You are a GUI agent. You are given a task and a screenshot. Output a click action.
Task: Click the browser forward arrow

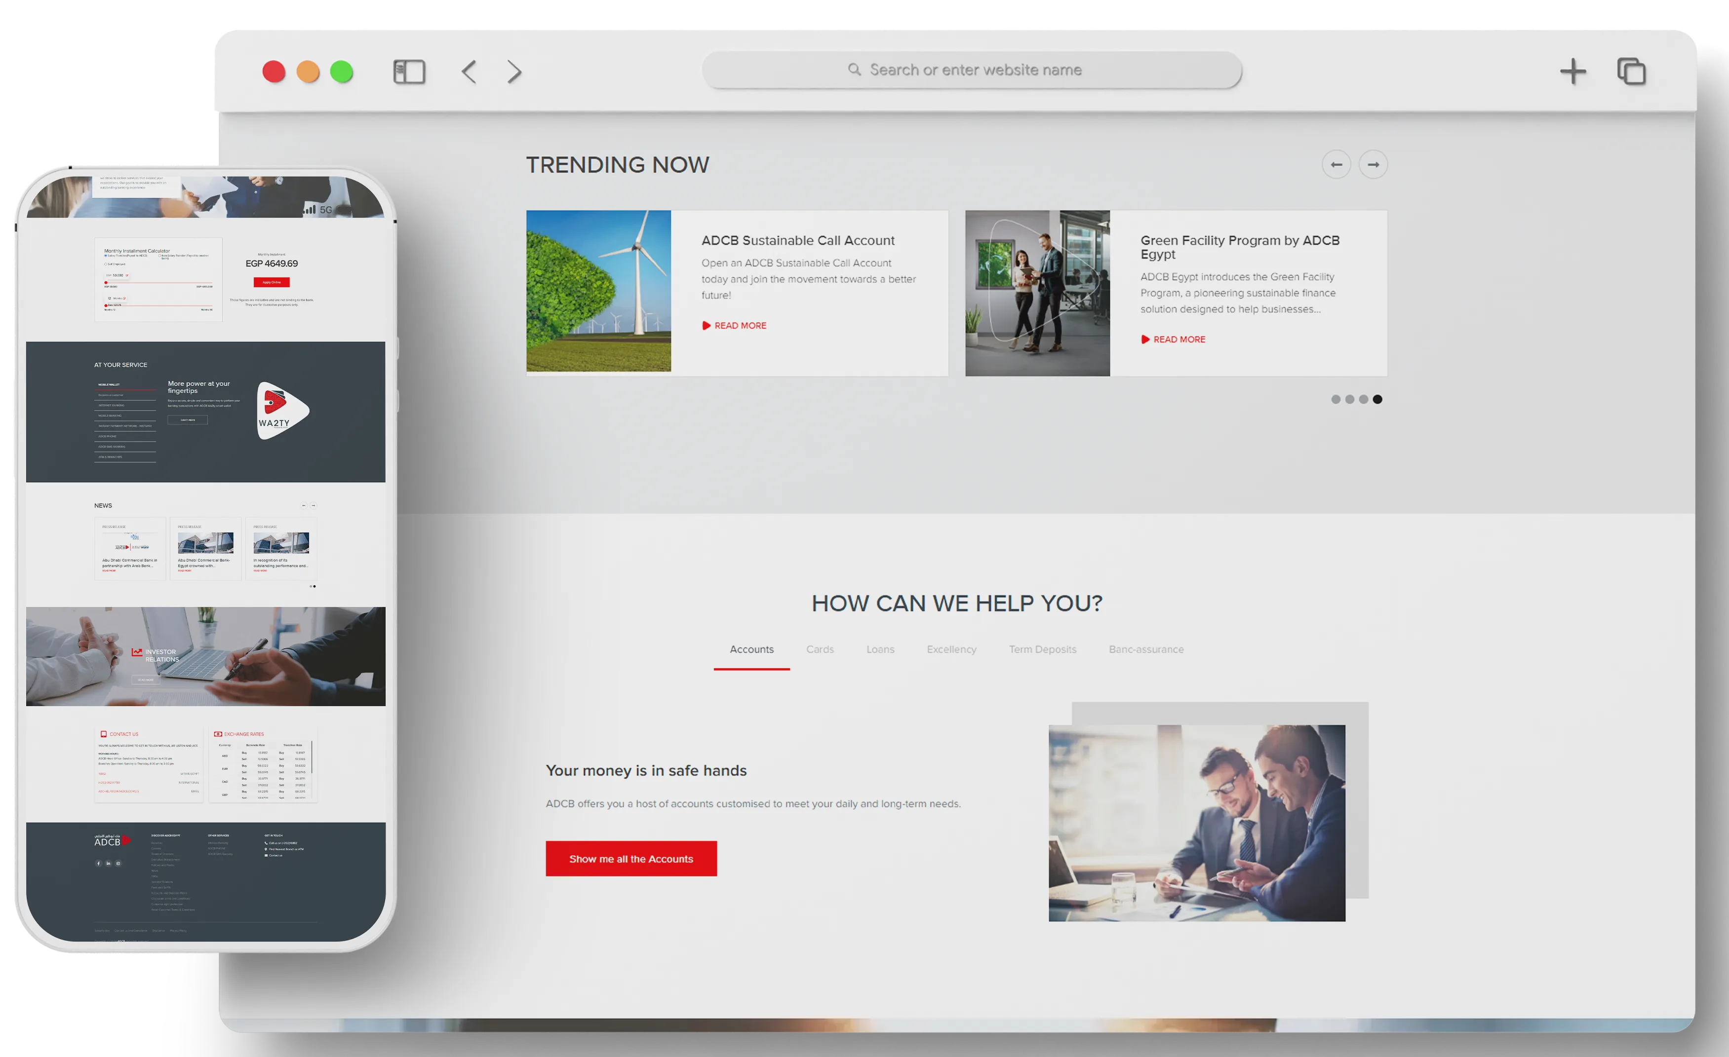(x=514, y=72)
